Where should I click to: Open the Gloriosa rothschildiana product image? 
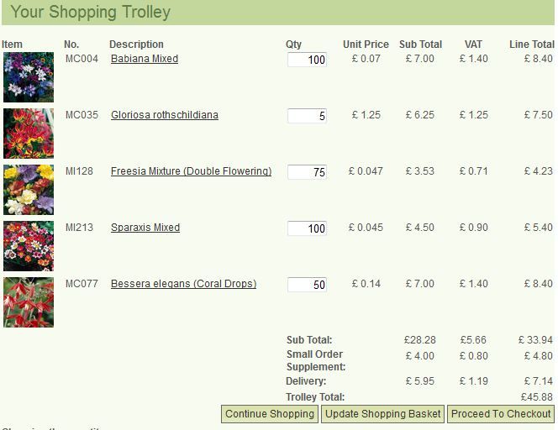point(29,134)
